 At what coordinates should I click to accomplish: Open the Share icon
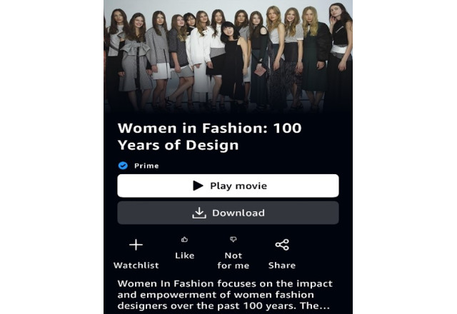coord(282,245)
